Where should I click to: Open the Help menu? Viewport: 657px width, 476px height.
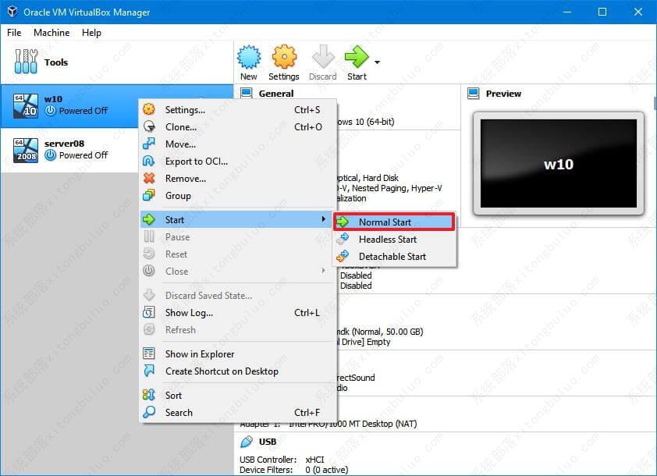point(91,33)
